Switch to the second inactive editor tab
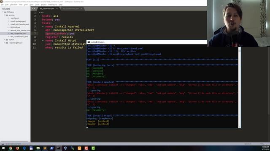 (71, 8)
